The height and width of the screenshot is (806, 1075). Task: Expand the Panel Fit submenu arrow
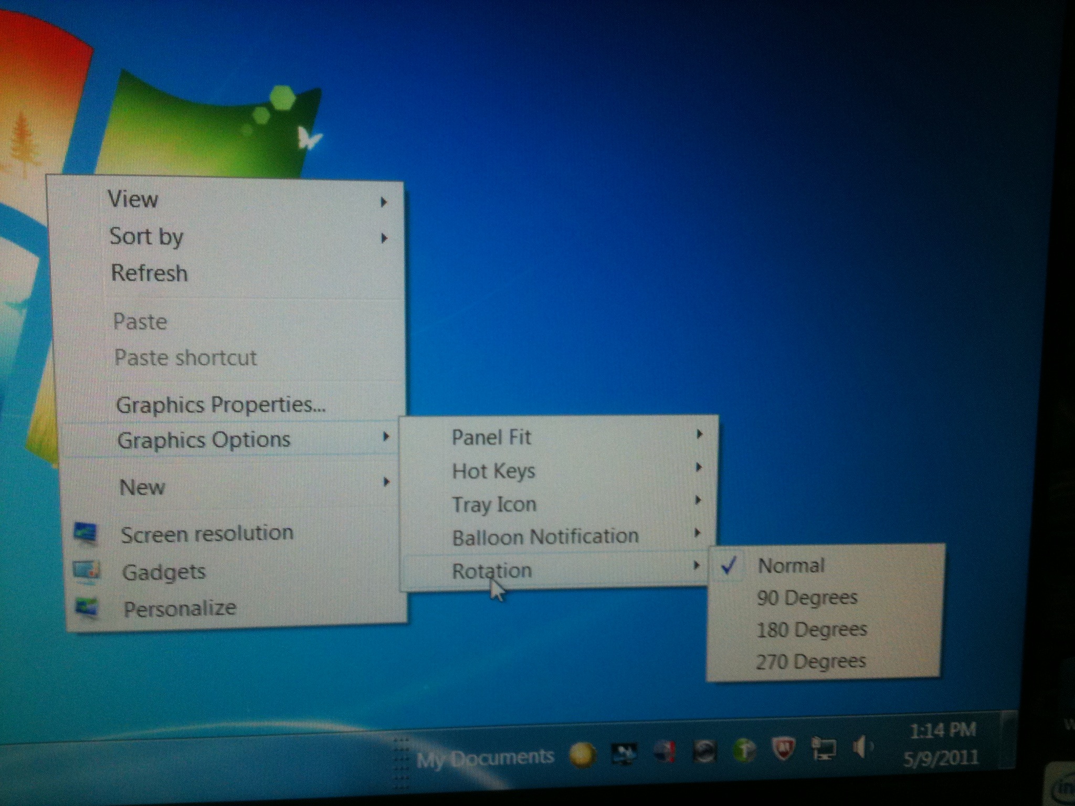coord(699,434)
